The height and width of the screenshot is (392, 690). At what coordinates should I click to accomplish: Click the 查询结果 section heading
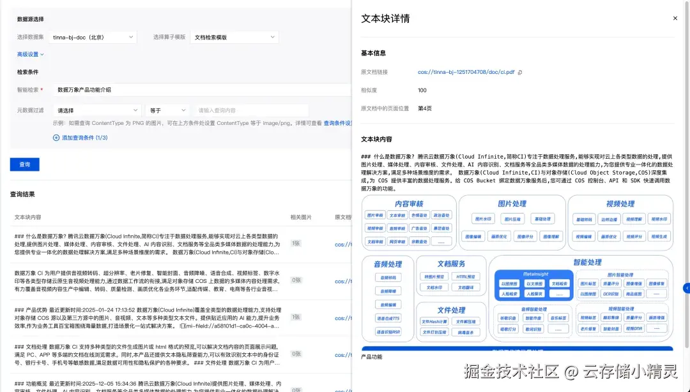[22, 194]
